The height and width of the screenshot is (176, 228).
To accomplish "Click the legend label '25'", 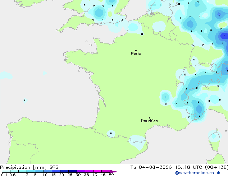I will [x=70, y=175].
